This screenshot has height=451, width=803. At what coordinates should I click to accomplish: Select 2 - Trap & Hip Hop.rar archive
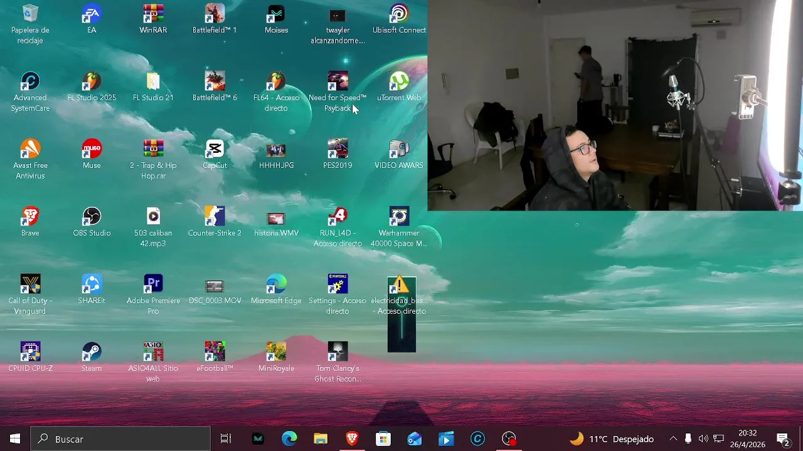(153, 159)
